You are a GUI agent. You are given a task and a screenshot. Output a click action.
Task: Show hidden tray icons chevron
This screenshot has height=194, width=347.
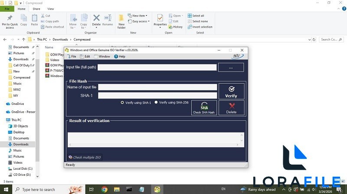click(x=284, y=189)
